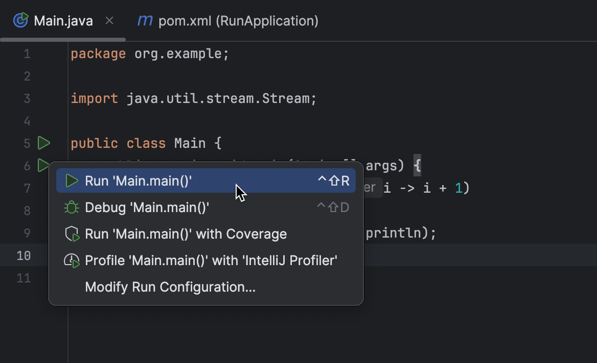The image size is (597, 363).
Task: Click the import java.util.stream.Stream statement
Action: click(x=193, y=98)
